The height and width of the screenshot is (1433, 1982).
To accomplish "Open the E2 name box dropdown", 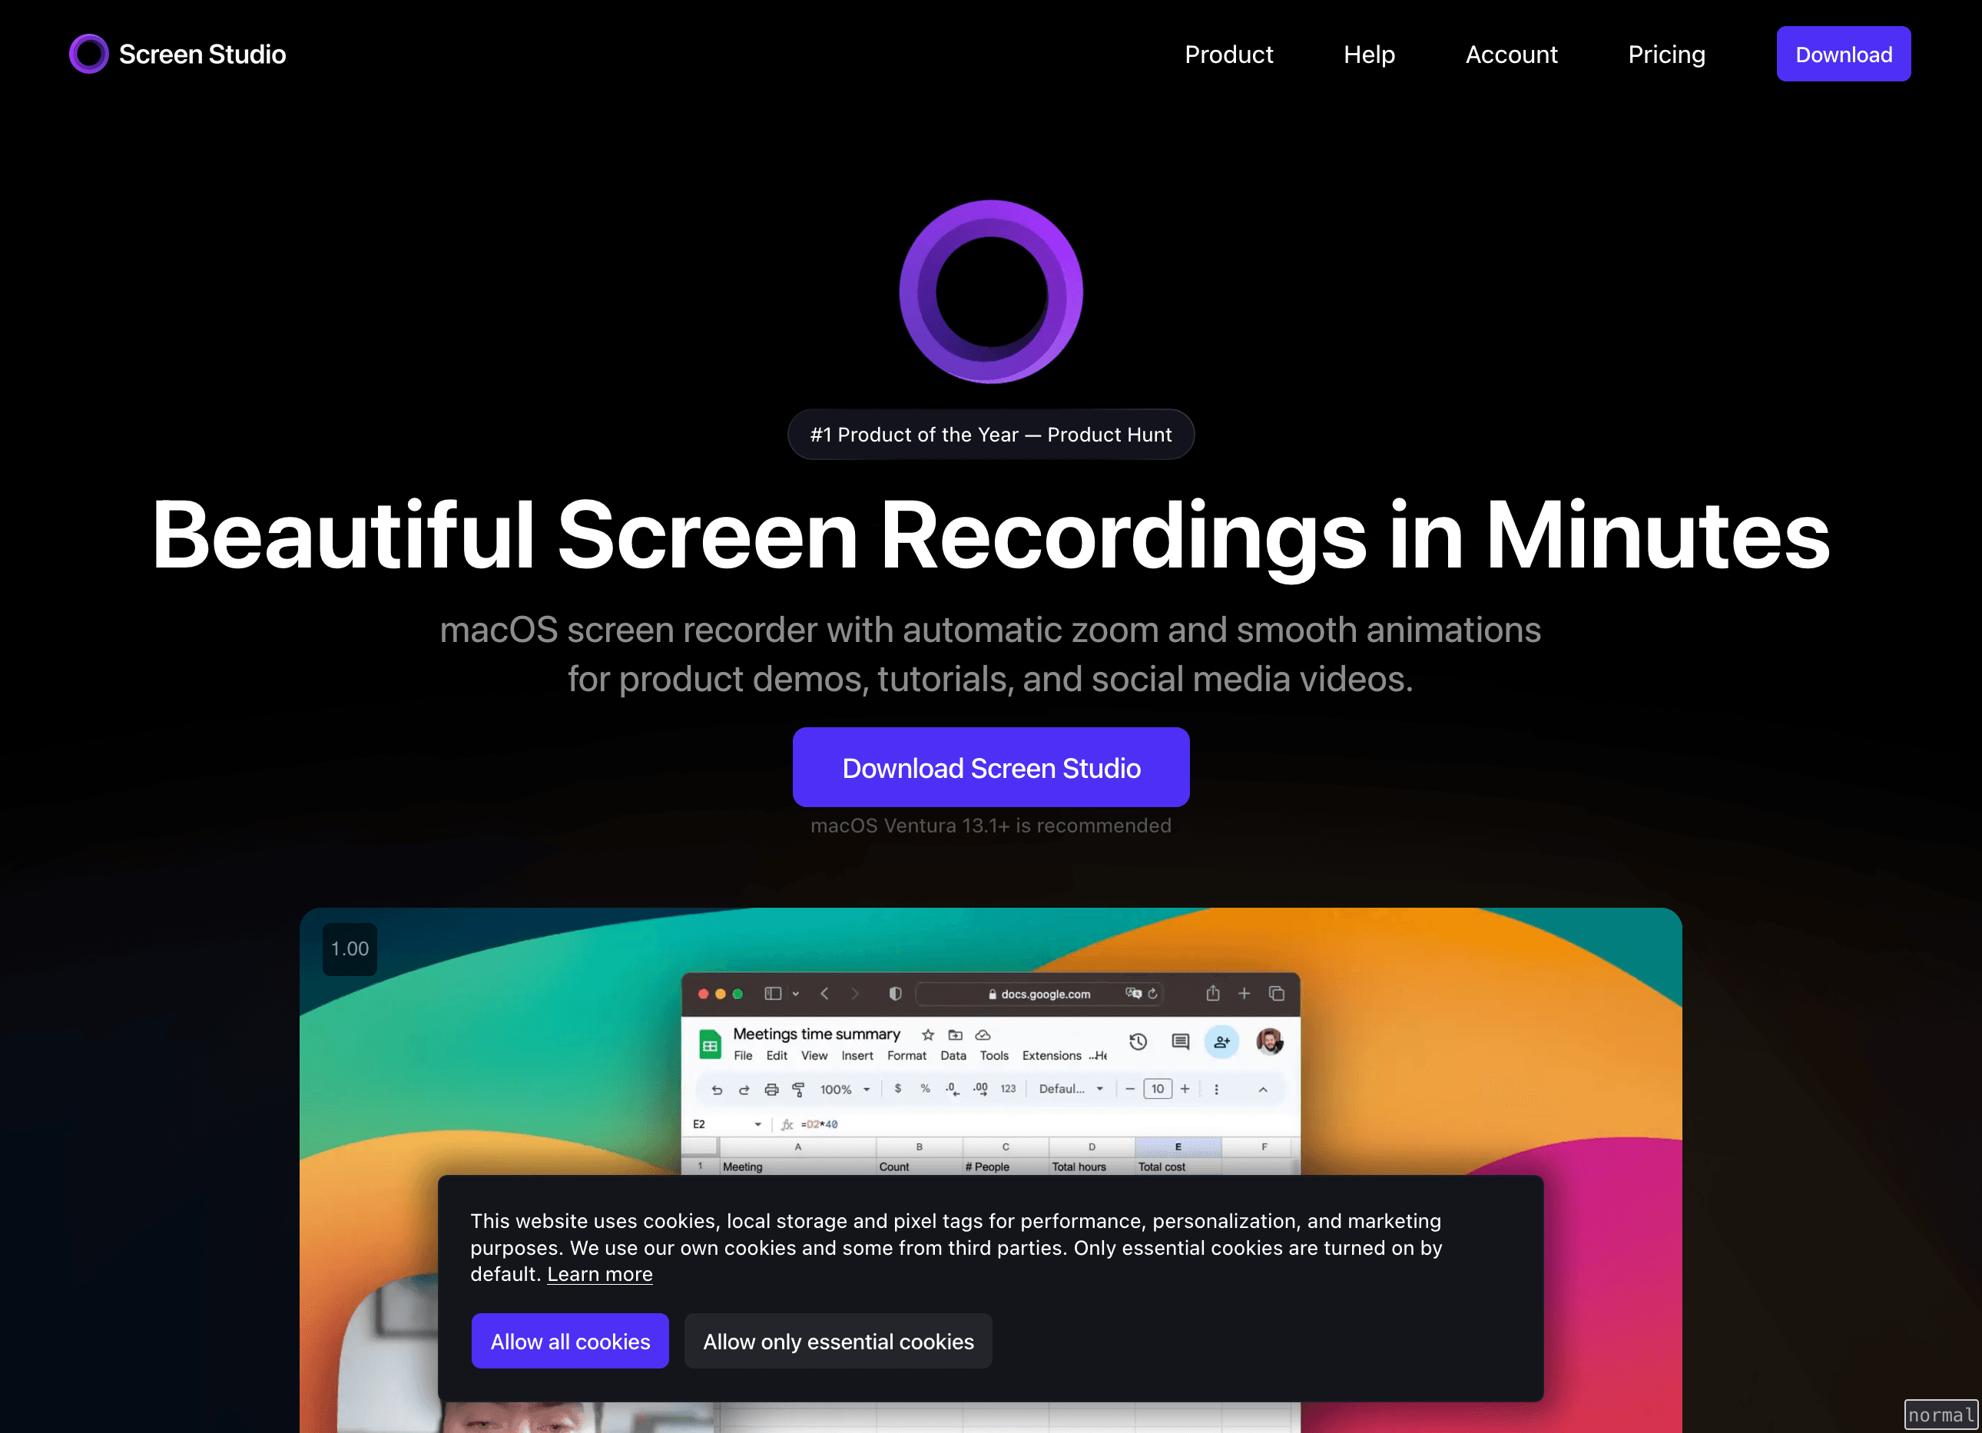I will [x=757, y=1124].
